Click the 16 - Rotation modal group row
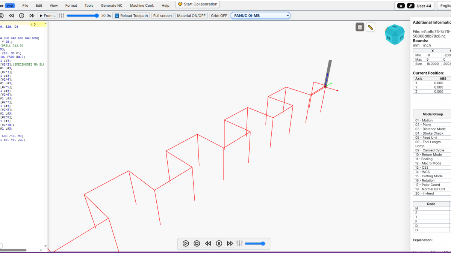Screen dimensions: 451x253 tap(432, 180)
